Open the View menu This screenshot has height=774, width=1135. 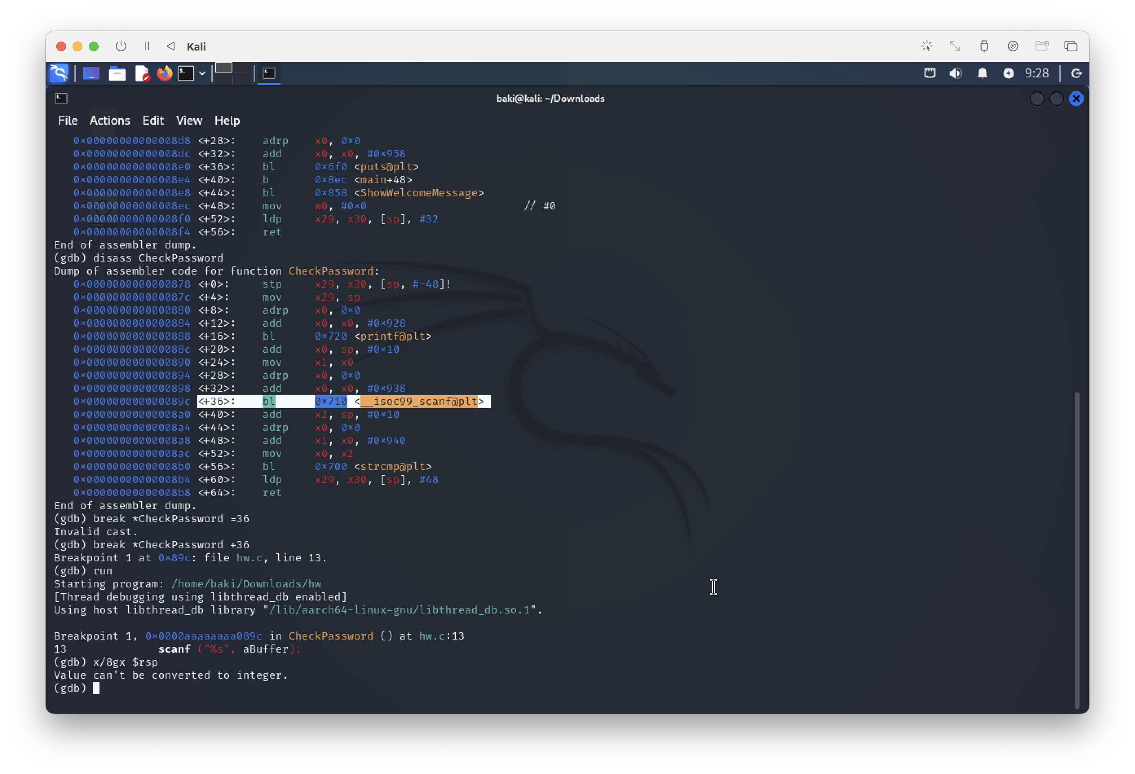[189, 121]
